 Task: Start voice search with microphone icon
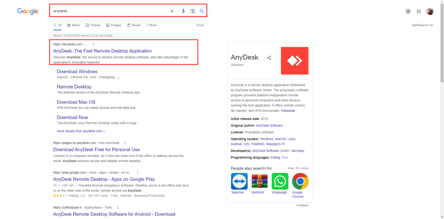pos(183,11)
